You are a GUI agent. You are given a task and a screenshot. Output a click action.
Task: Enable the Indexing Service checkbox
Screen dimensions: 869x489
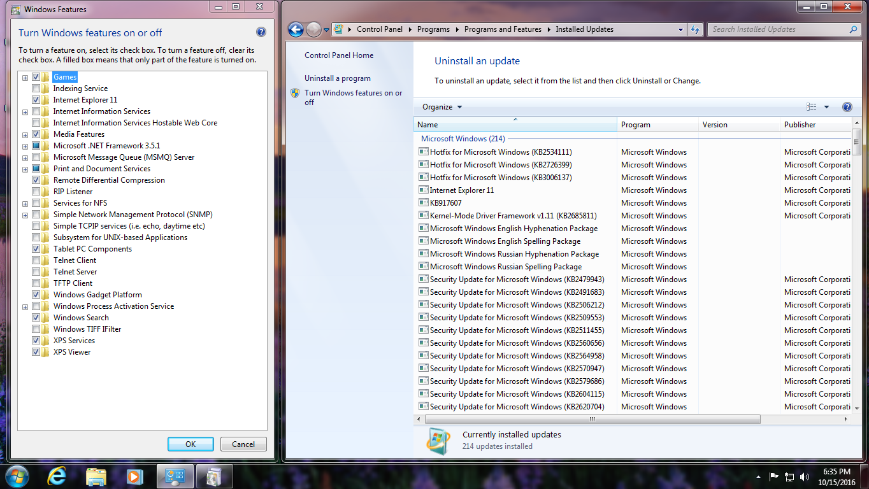pyautogui.click(x=36, y=89)
